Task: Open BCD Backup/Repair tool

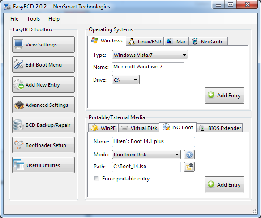Action: click(x=43, y=125)
